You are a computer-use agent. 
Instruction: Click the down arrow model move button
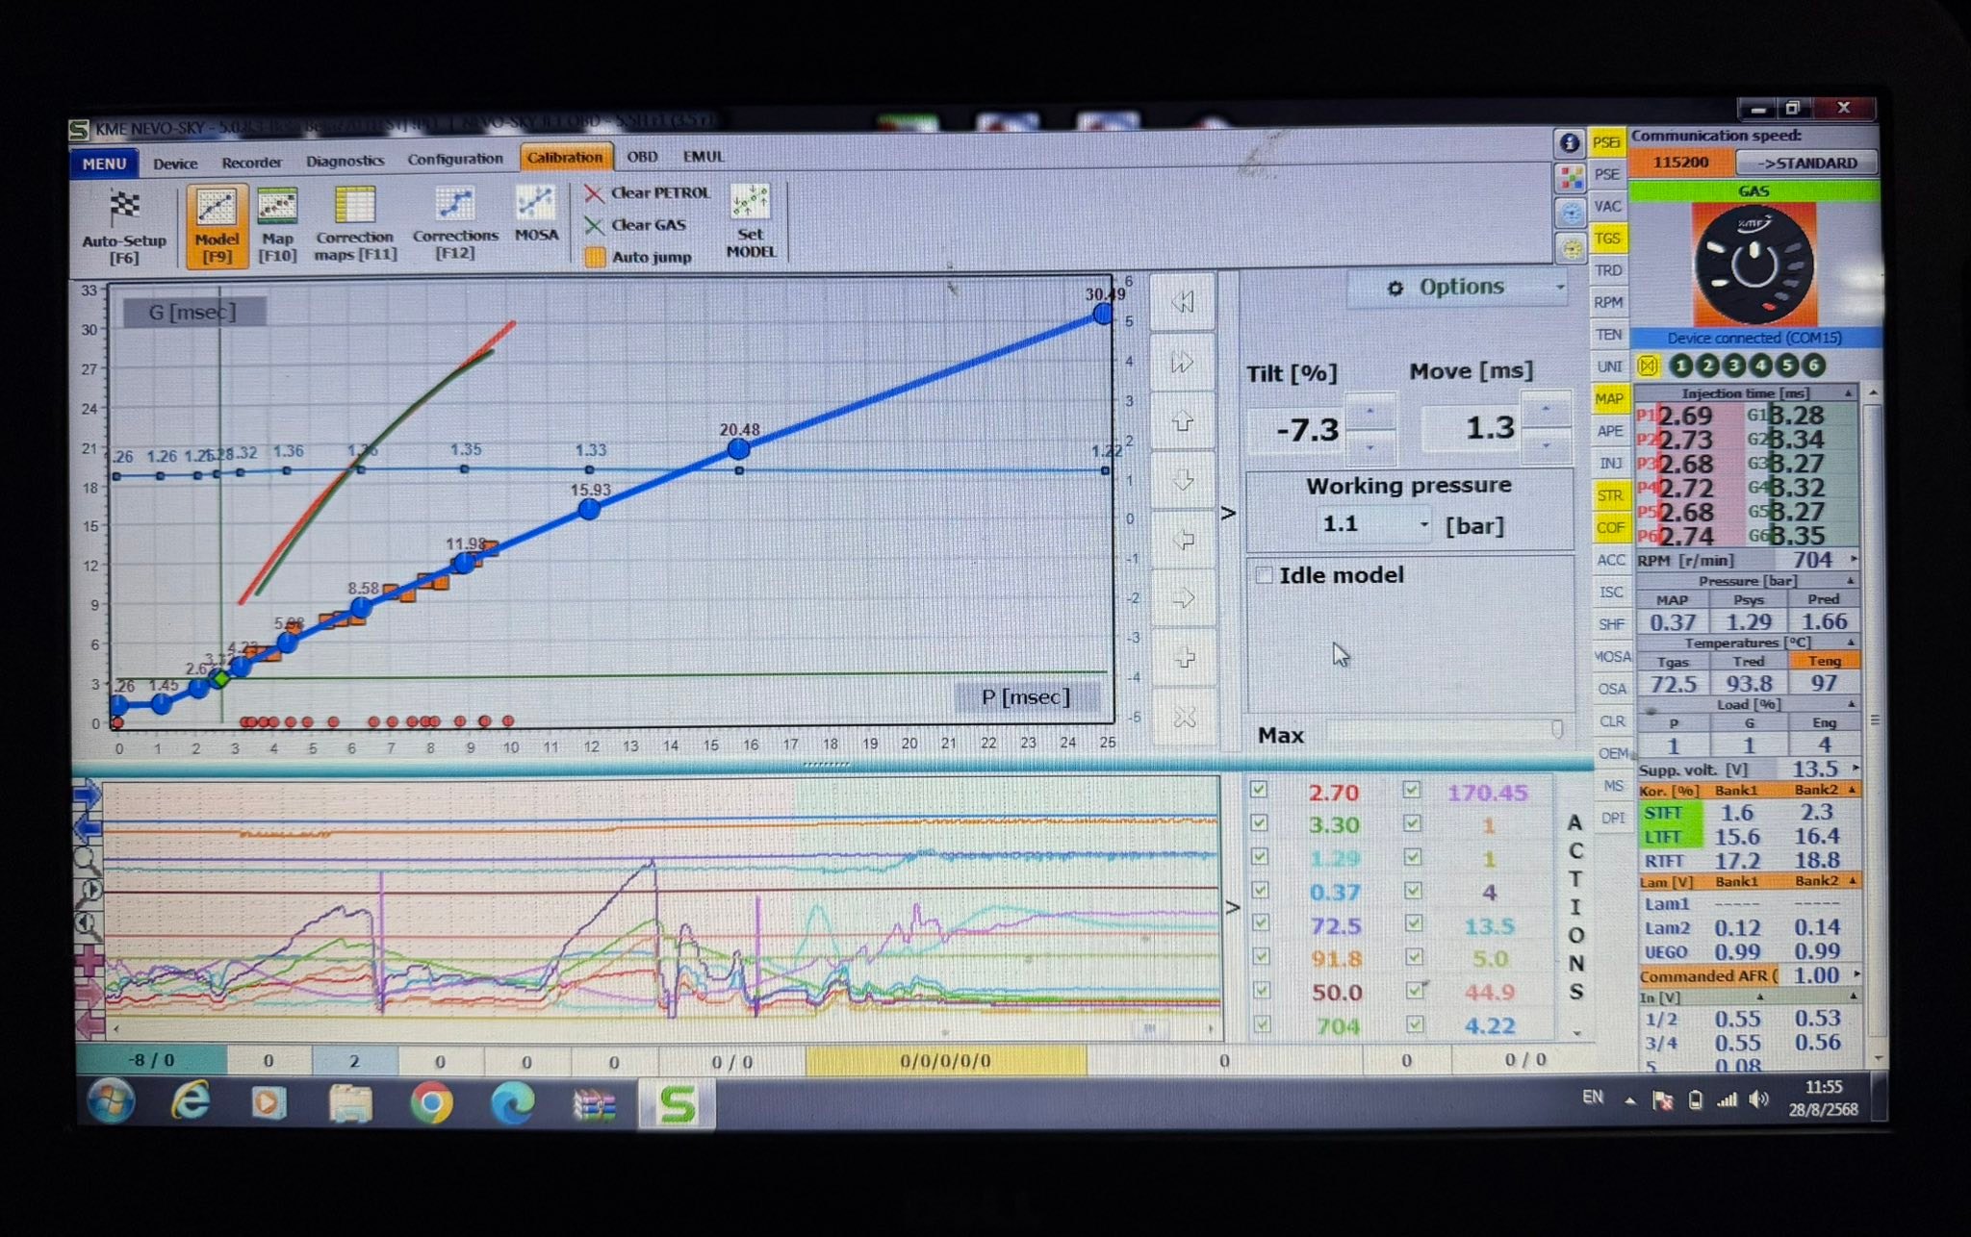click(1183, 480)
